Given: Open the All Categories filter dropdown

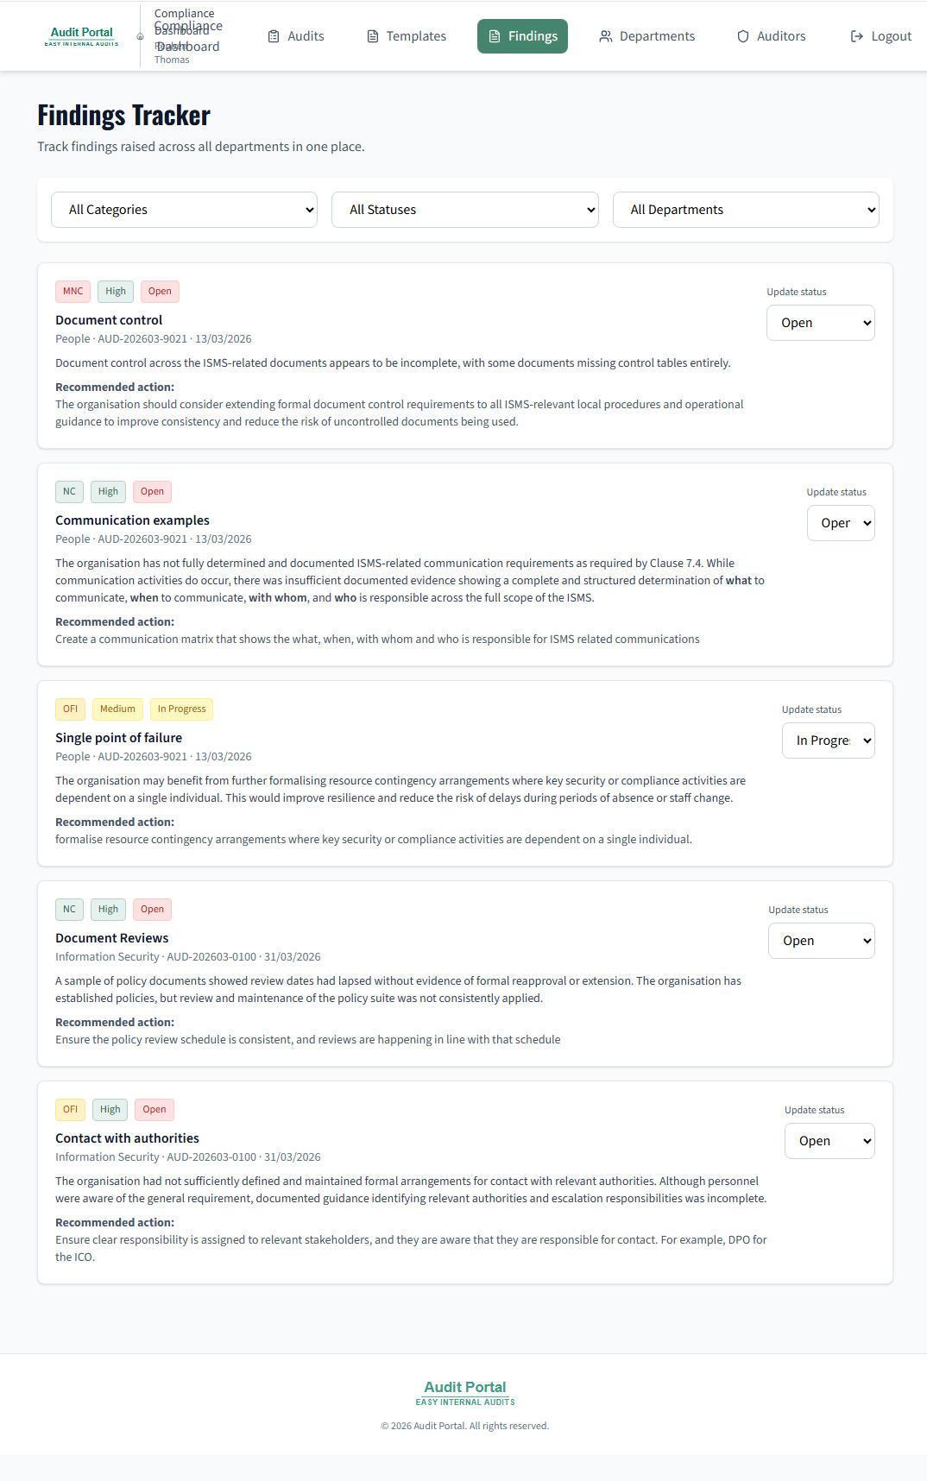Looking at the screenshot, I should (x=184, y=210).
